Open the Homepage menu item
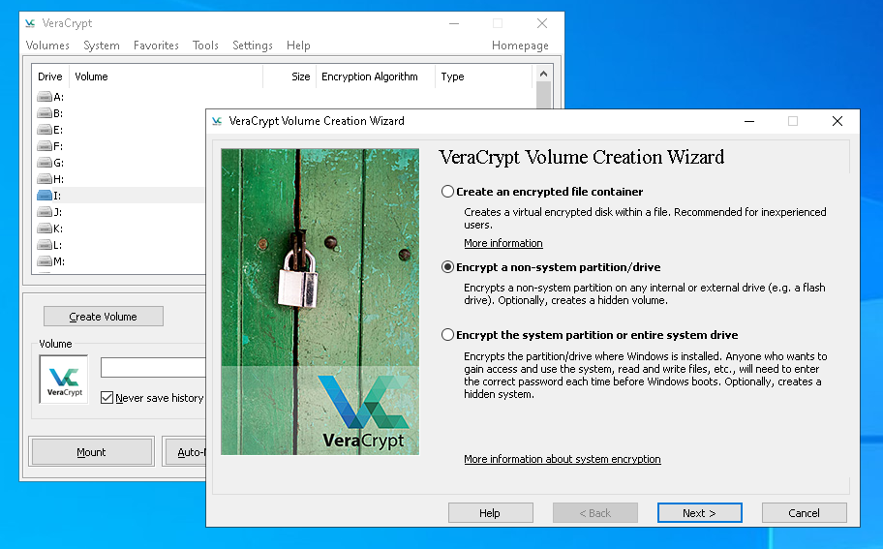 tap(520, 46)
